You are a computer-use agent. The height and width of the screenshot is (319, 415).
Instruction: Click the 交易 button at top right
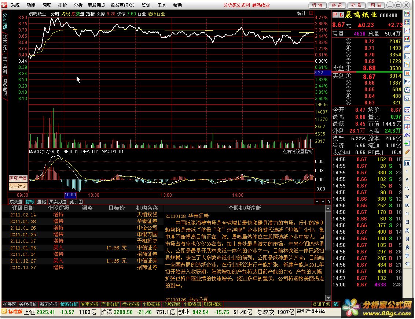click(x=356, y=5)
